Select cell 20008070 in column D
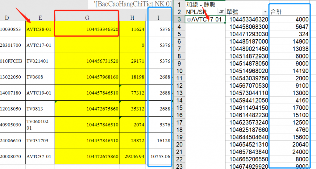 [12, 156]
